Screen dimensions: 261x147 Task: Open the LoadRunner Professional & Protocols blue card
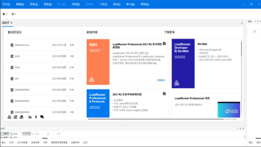pyautogui.click(x=98, y=103)
